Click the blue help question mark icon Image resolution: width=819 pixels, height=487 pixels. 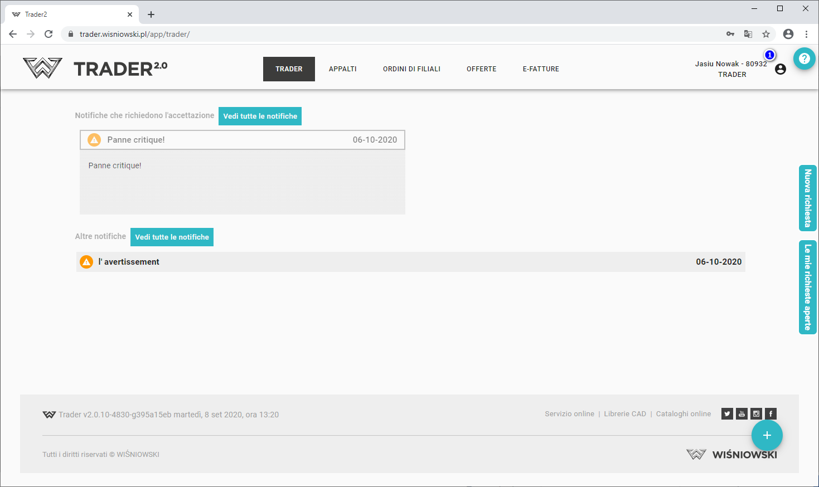tap(804, 59)
